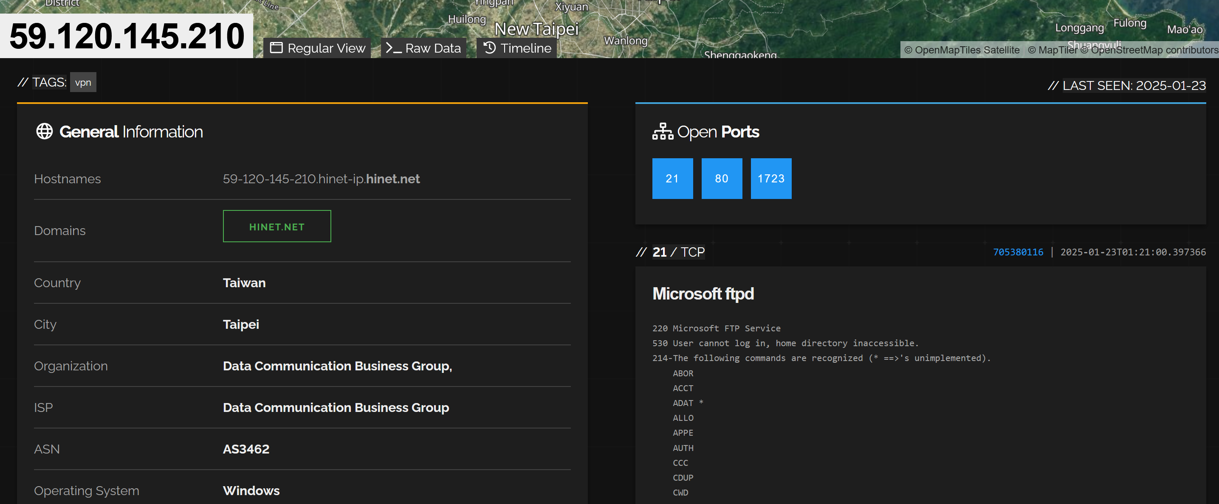
Task: Select the vpn tag
Action: point(83,82)
